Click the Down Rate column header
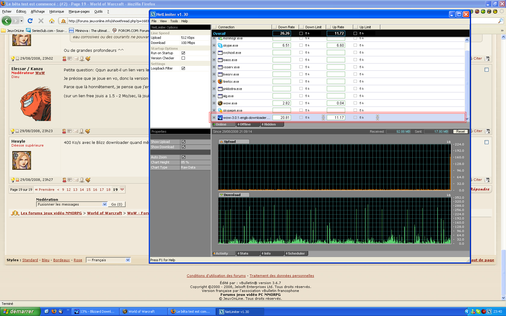The image size is (506, 316). 285,27
